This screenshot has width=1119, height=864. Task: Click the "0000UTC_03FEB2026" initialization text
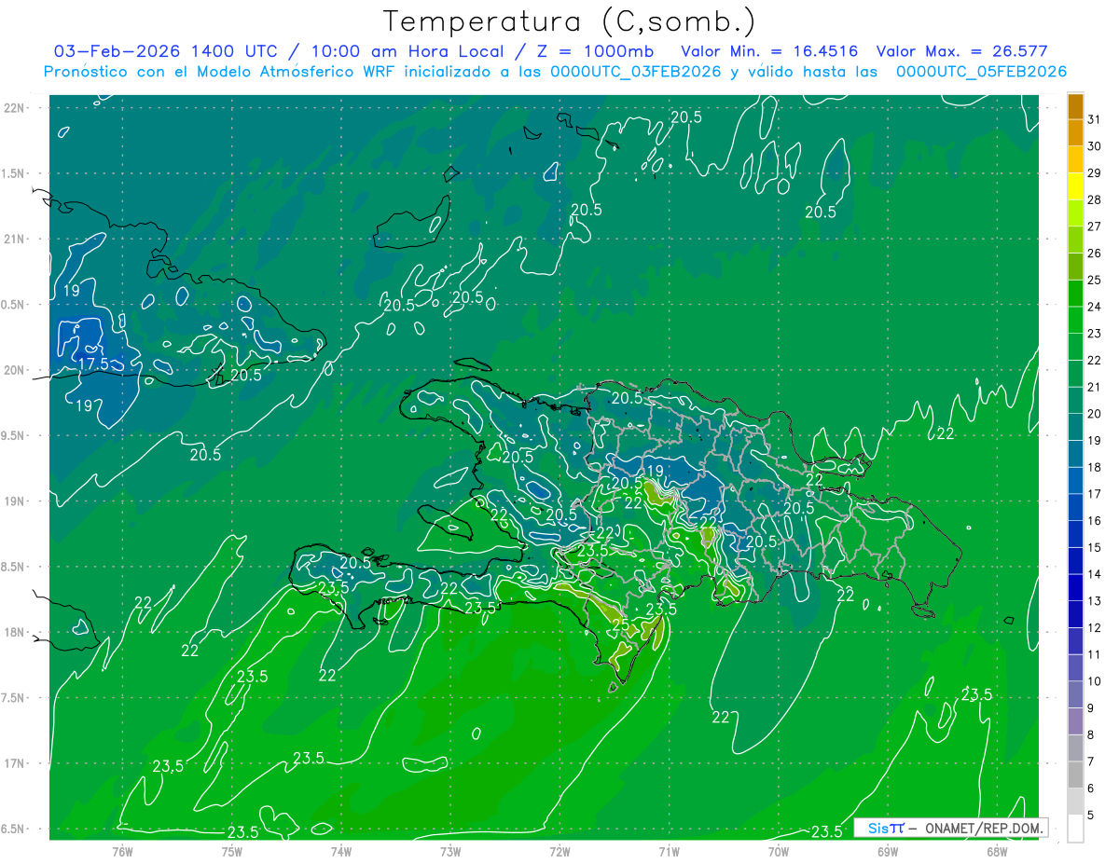636,71
